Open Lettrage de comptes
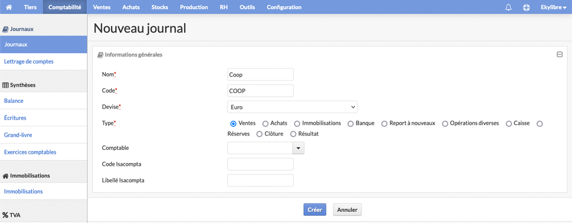572x223 pixels. (43, 62)
